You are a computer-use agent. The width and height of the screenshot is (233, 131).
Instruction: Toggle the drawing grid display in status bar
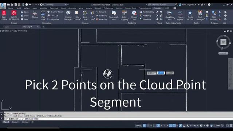pos(144,126)
